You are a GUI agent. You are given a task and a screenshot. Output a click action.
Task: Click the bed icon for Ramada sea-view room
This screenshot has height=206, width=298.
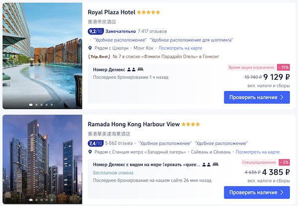tap(216, 164)
